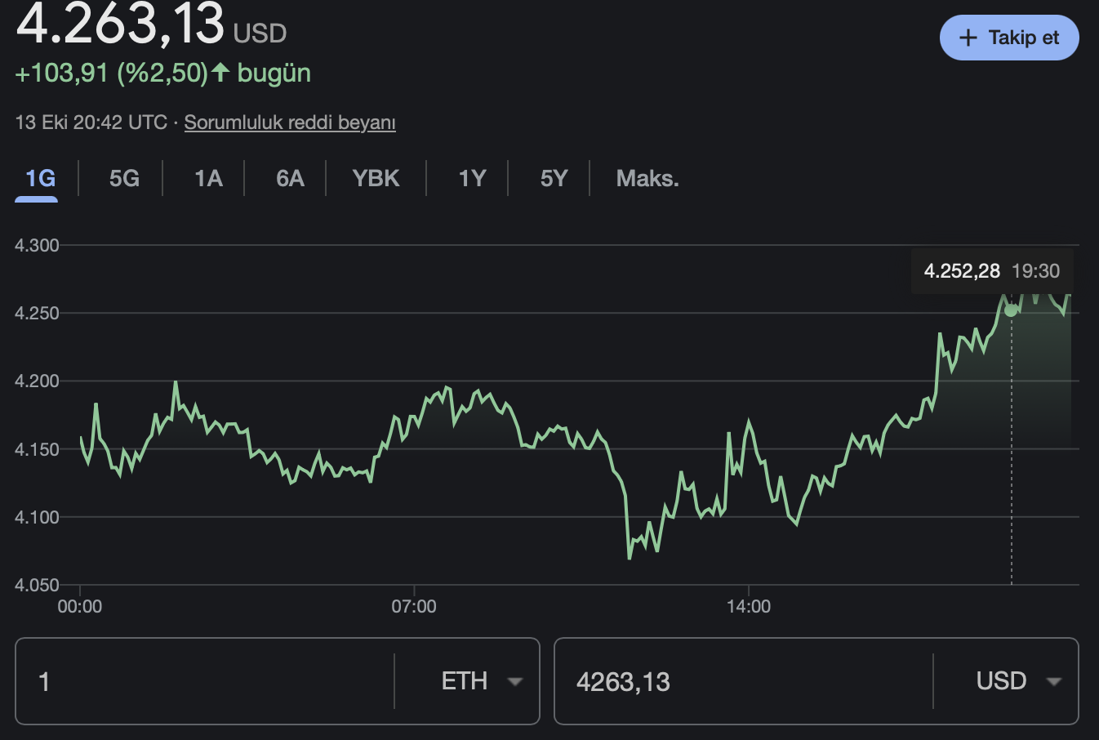Open the ETH currency dropdown
Viewport: 1099px width, 740px height.
tap(480, 681)
